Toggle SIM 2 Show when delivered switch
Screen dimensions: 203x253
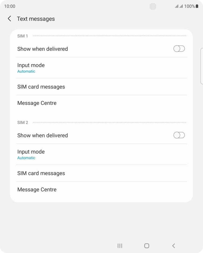[179, 135]
